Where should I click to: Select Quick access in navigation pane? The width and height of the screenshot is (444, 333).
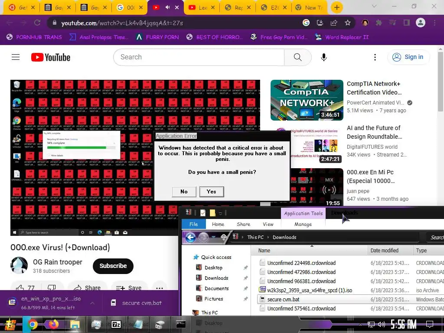click(x=216, y=257)
